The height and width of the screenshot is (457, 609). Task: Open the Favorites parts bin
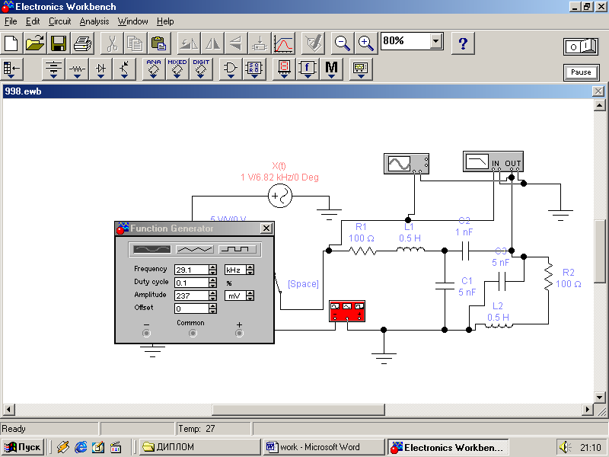point(11,69)
